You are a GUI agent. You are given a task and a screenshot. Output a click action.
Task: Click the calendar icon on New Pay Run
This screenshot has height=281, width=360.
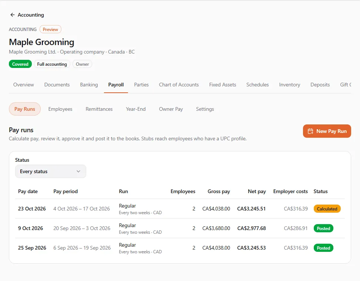pyautogui.click(x=310, y=131)
